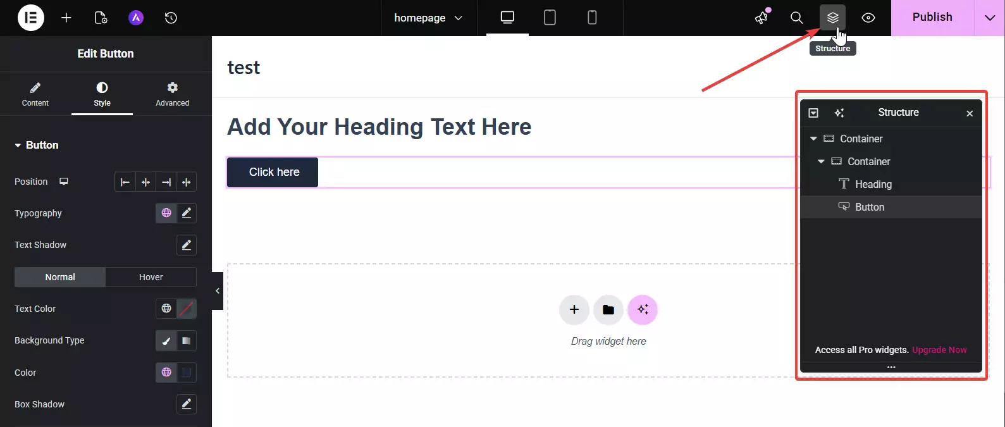Open the revision history icon
The image size is (1005, 427).
click(x=171, y=18)
